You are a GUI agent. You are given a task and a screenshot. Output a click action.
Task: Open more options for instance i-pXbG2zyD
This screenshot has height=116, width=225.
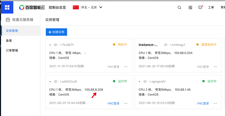(126, 103)
